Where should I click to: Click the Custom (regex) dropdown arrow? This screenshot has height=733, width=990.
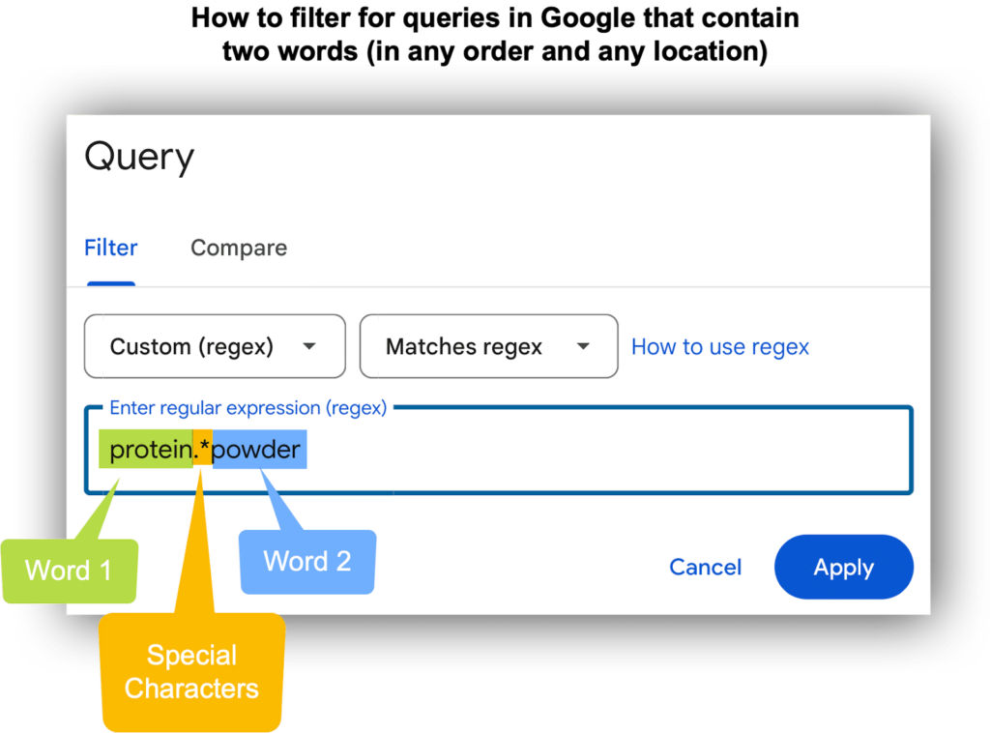click(309, 346)
